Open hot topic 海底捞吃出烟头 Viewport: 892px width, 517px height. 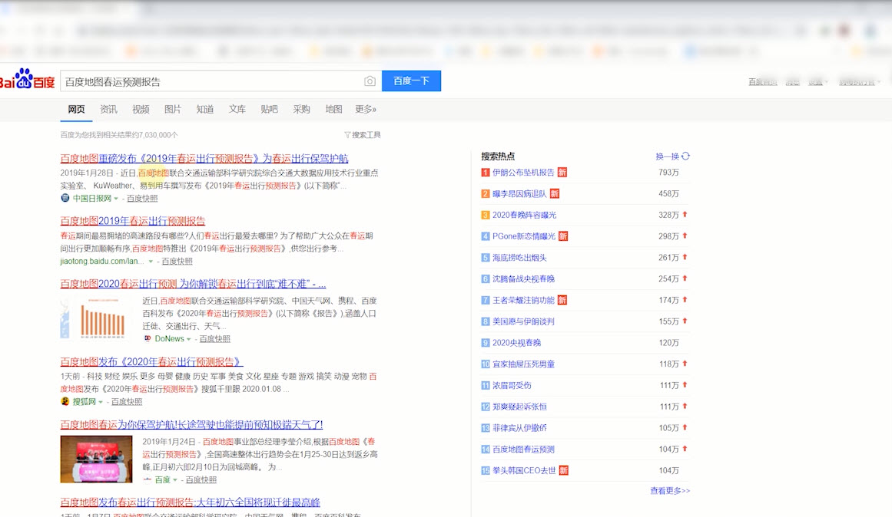(x=519, y=258)
